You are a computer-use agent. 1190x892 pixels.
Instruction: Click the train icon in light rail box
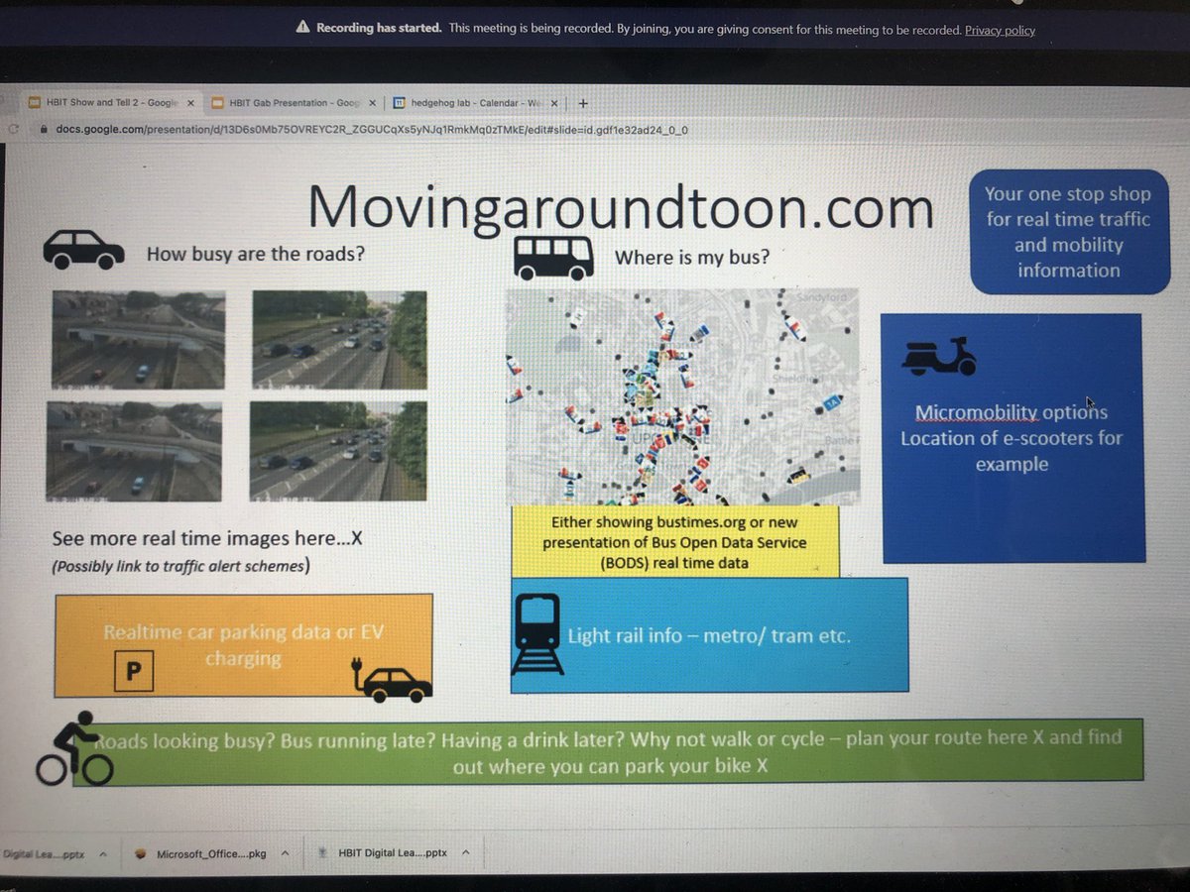[x=537, y=635]
